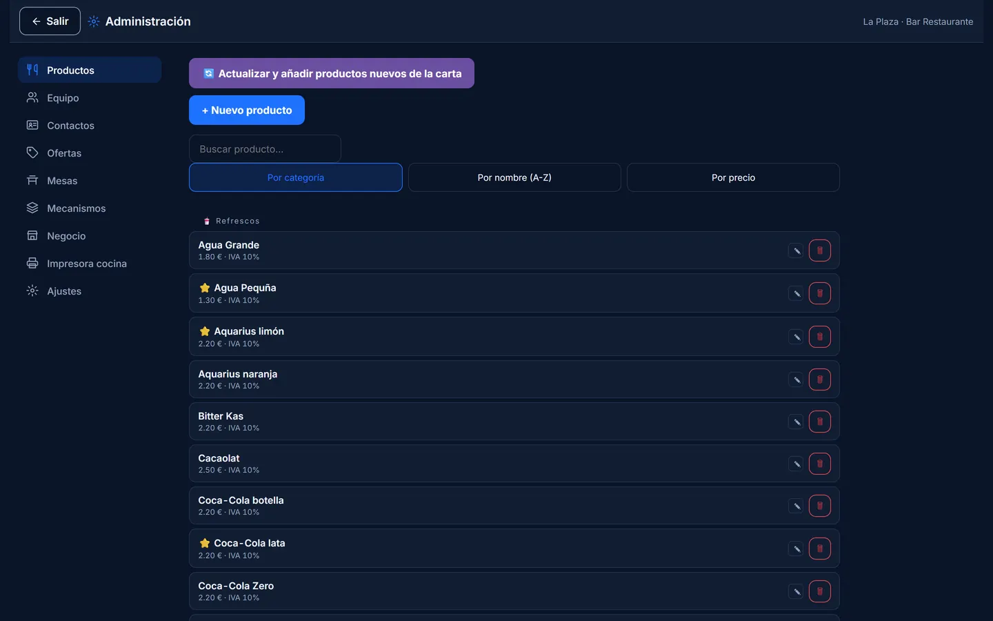Delete the Agua Pequeña product

[x=820, y=293]
